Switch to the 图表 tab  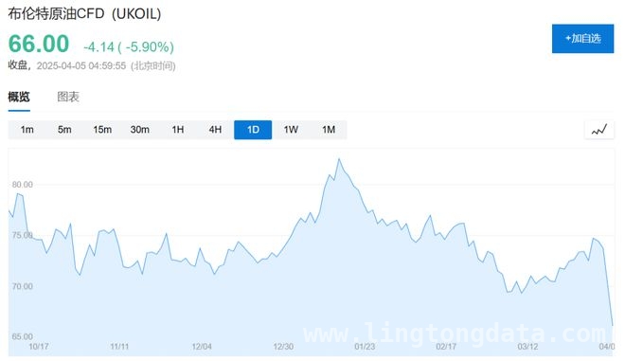point(68,97)
